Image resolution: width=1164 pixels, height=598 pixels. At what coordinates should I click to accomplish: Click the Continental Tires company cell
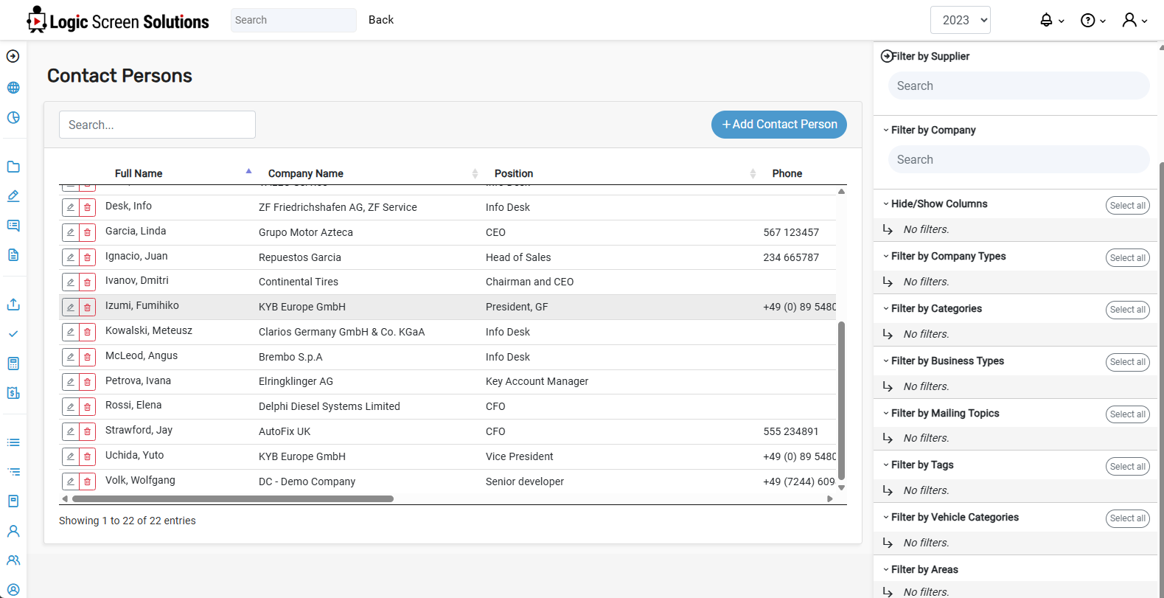299,282
